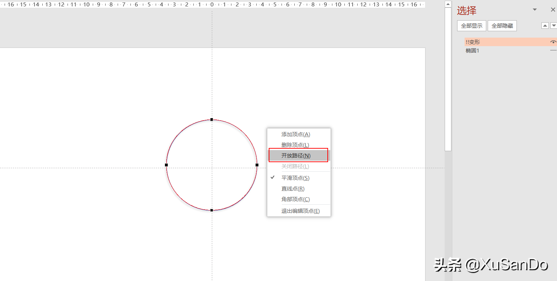Choose 添加顶点(A) from the context menu
The image size is (557, 281).
click(x=299, y=134)
